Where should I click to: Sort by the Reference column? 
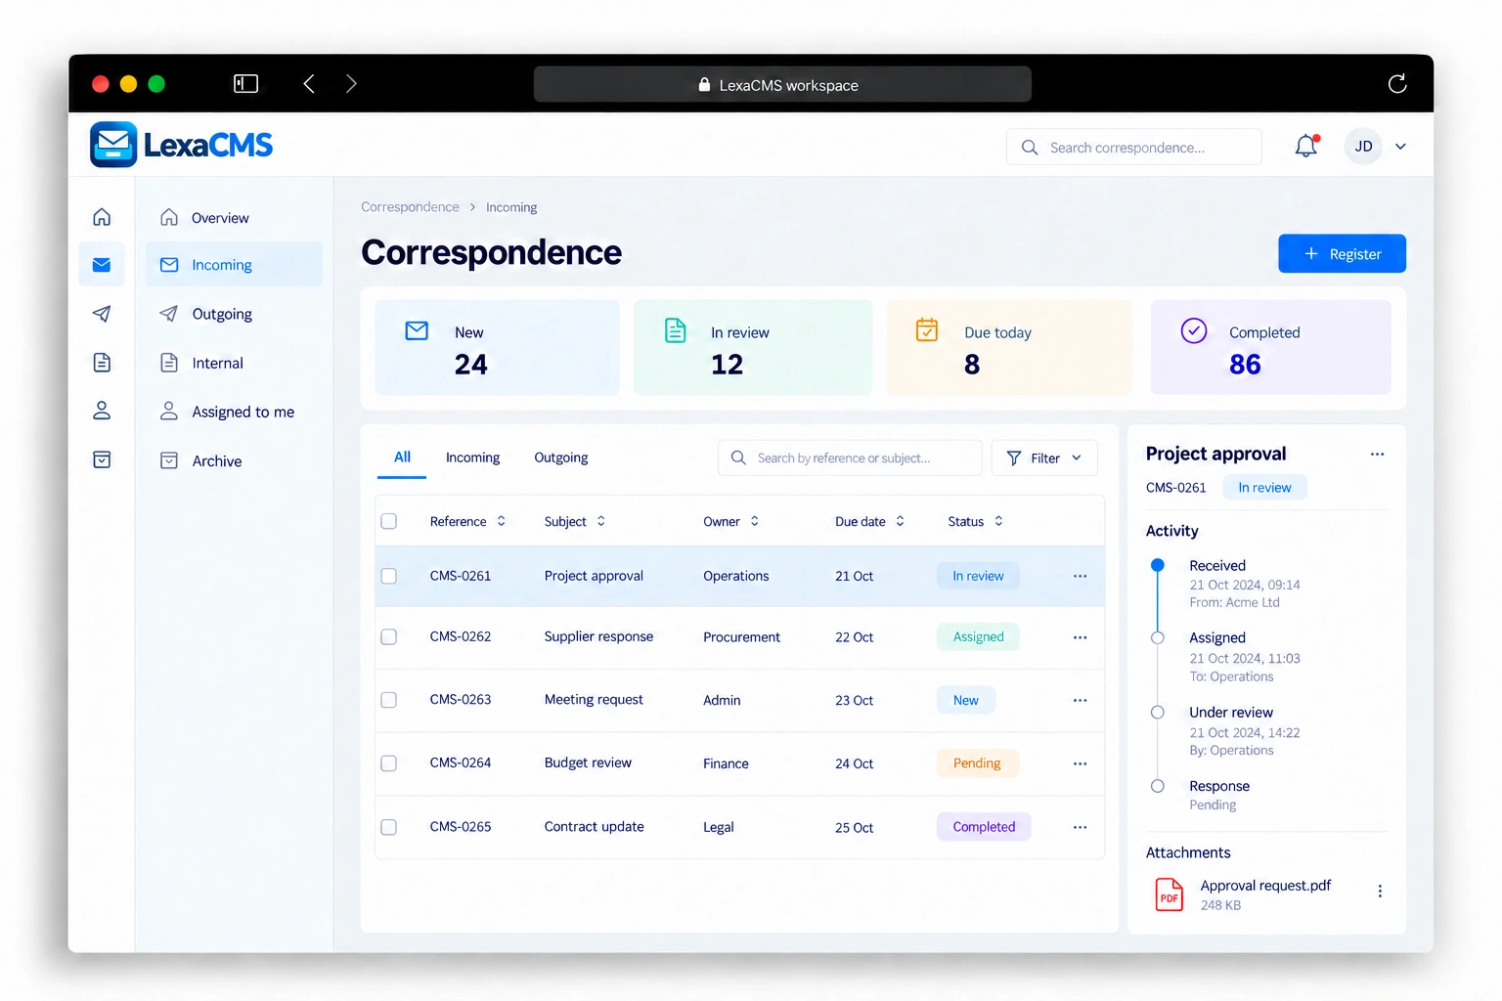click(x=467, y=521)
